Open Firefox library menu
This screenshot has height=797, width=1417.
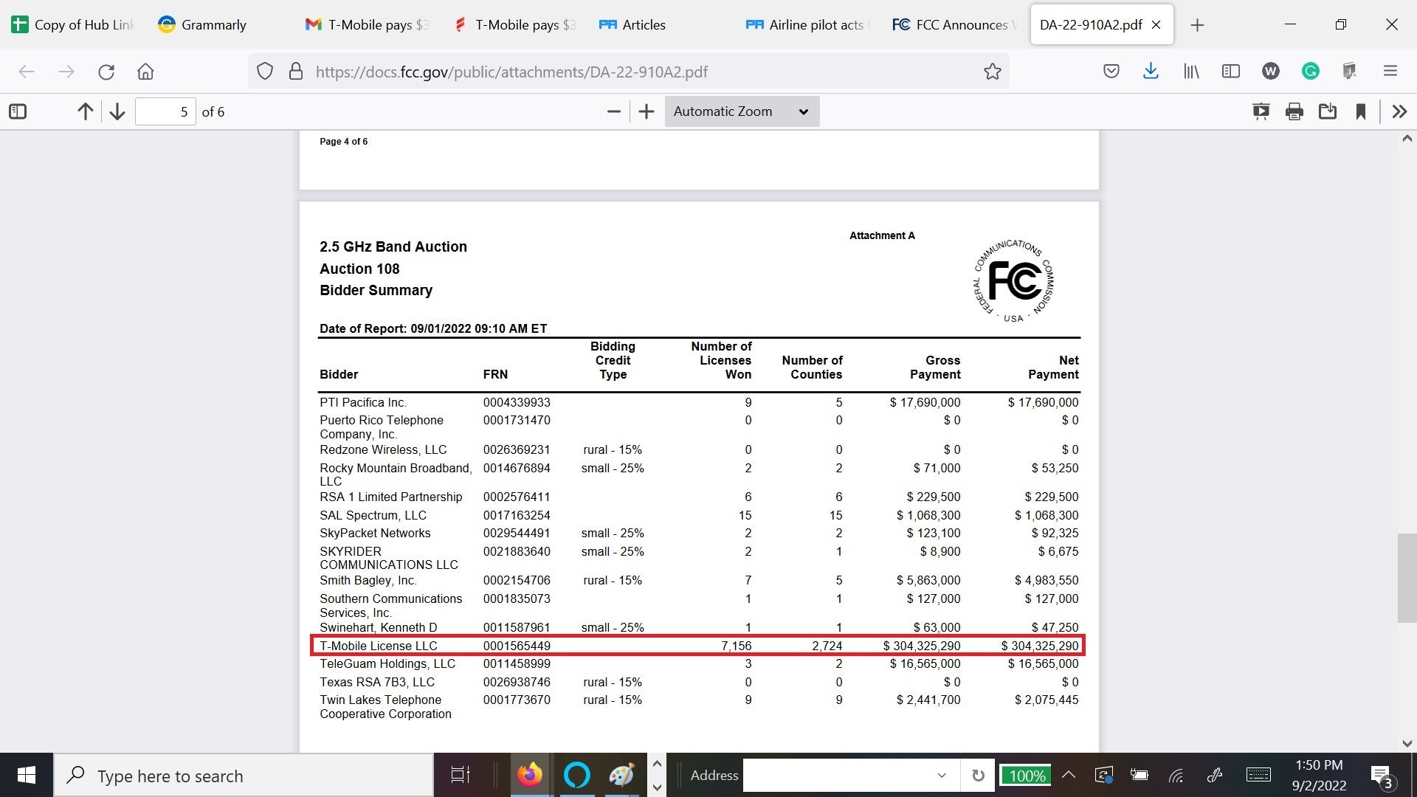point(1191,72)
